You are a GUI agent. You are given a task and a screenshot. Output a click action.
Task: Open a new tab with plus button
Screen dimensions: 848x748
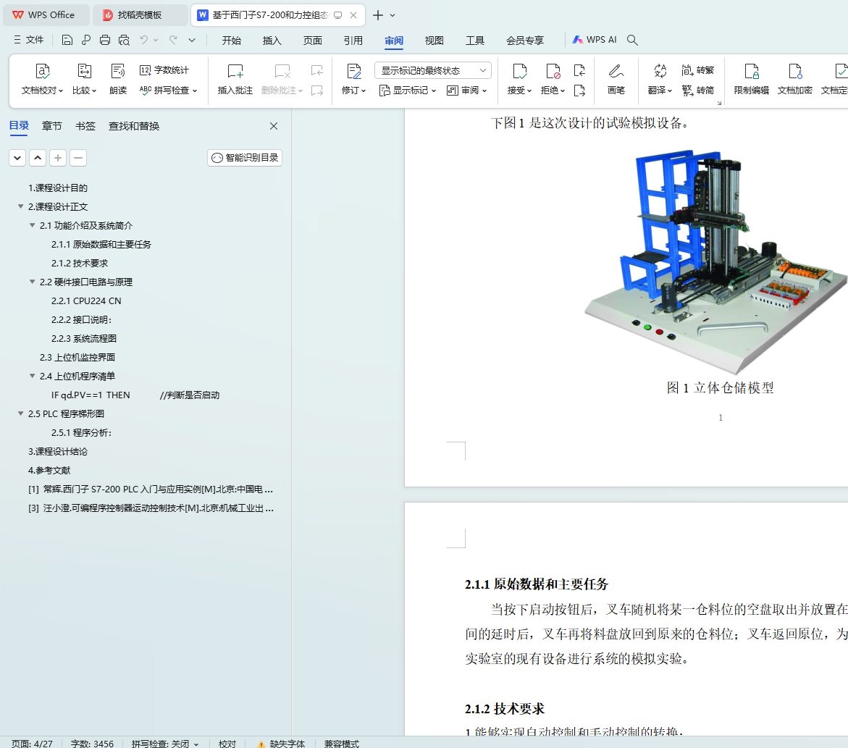pyautogui.click(x=378, y=15)
